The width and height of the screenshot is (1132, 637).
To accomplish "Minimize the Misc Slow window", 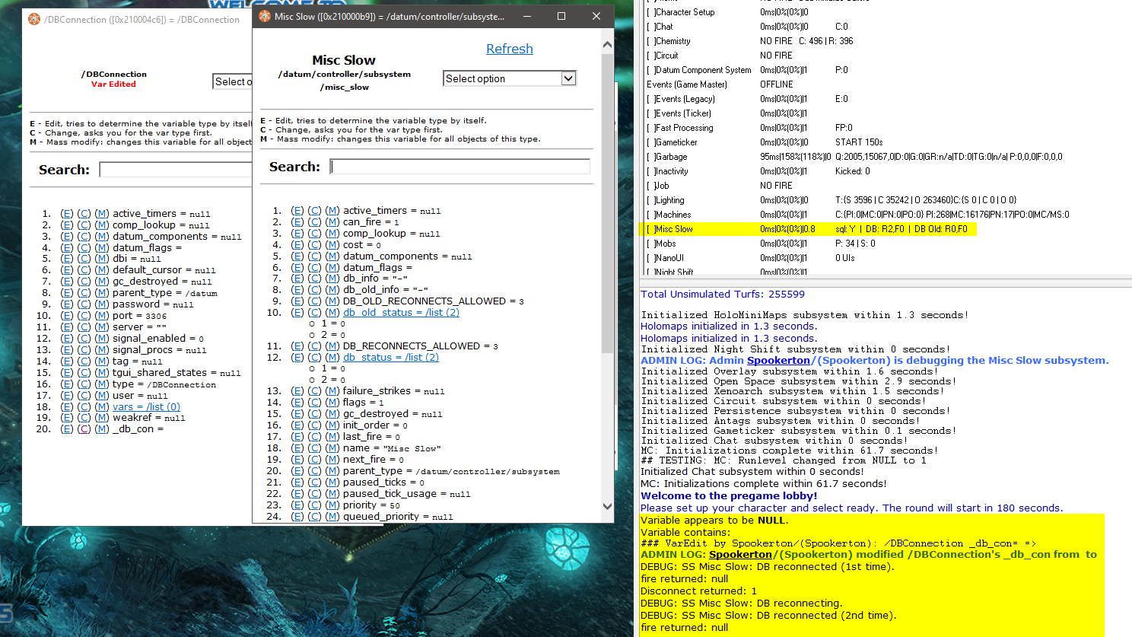I will 528,16.
